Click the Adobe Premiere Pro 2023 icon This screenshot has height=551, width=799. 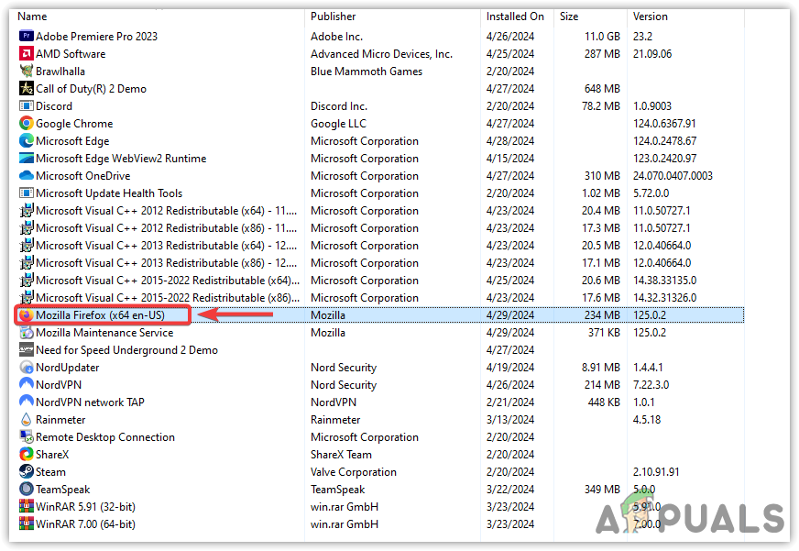[x=27, y=36]
